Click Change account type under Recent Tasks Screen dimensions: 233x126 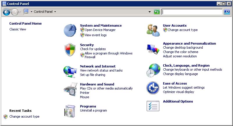(x=24, y=116)
